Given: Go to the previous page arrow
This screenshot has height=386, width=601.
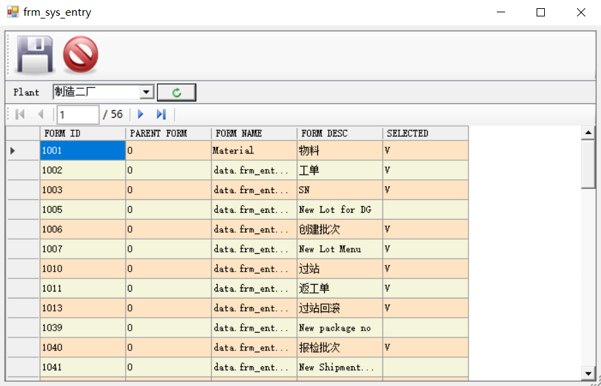Looking at the screenshot, I should point(40,114).
